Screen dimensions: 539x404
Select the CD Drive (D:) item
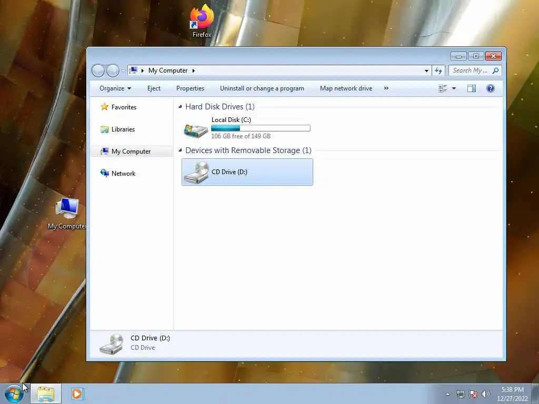pyautogui.click(x=247, y=172)
